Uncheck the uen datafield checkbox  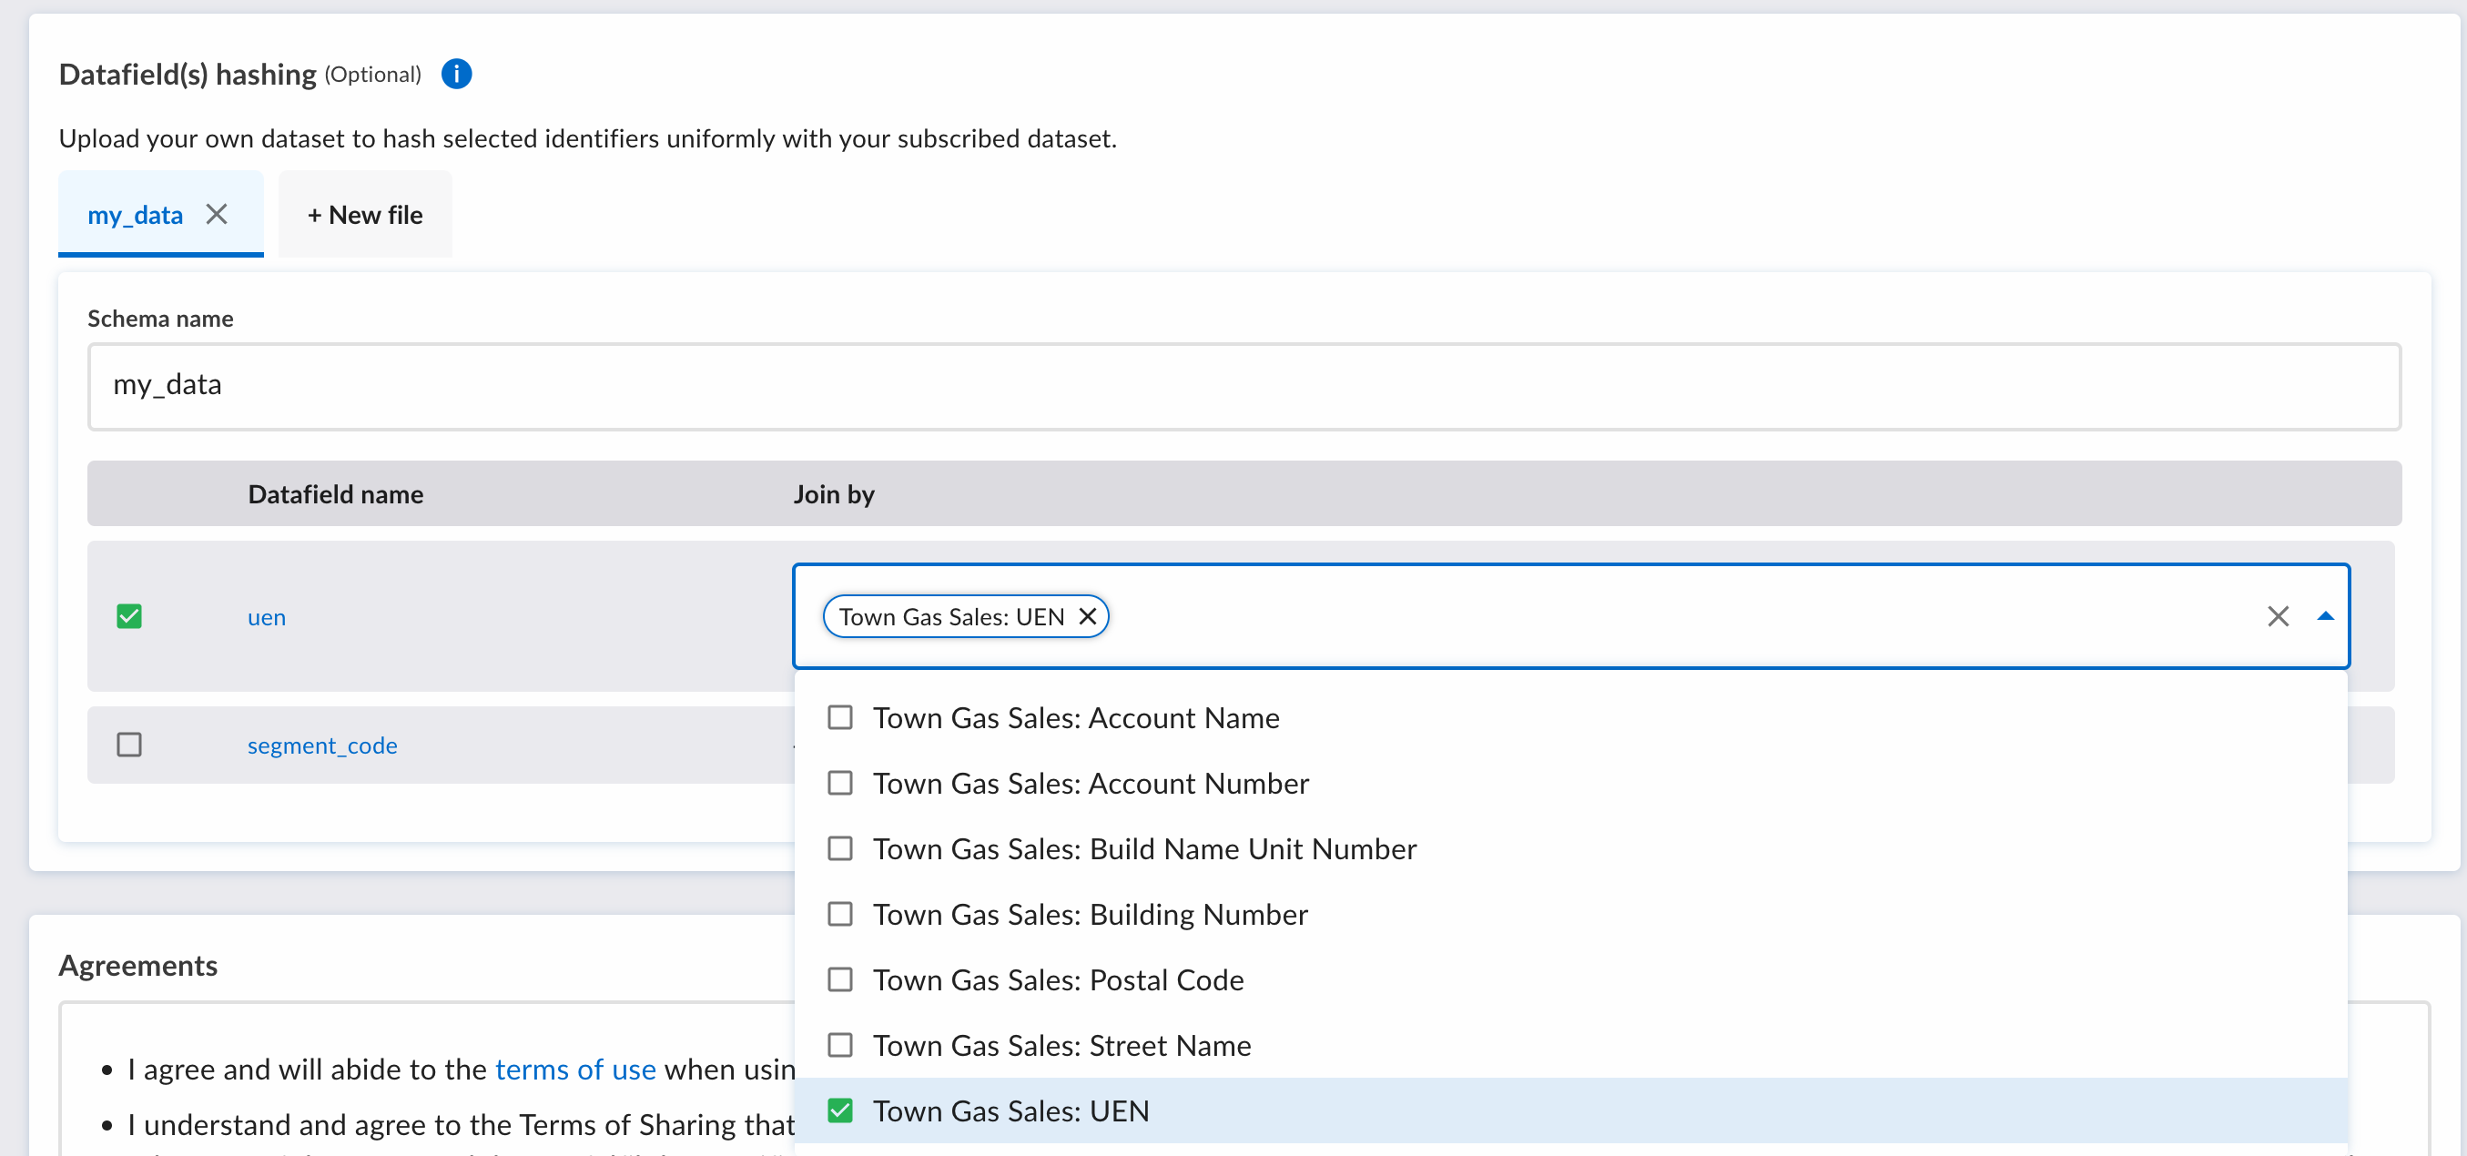click(129, 616)
